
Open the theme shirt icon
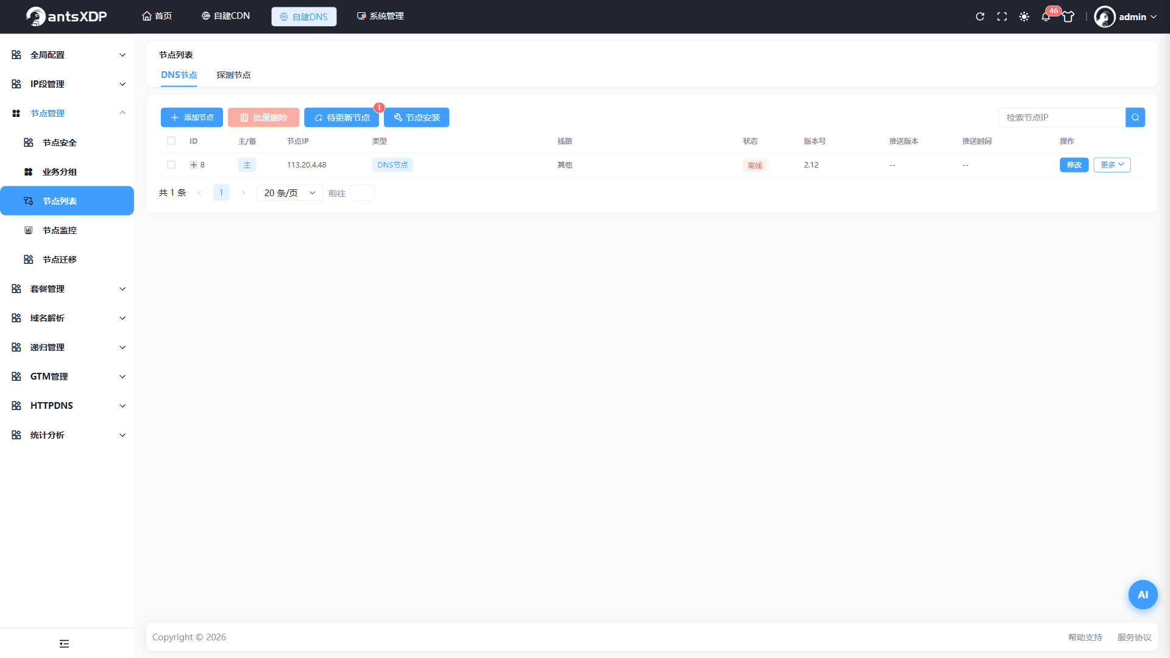pos(1068,16)
